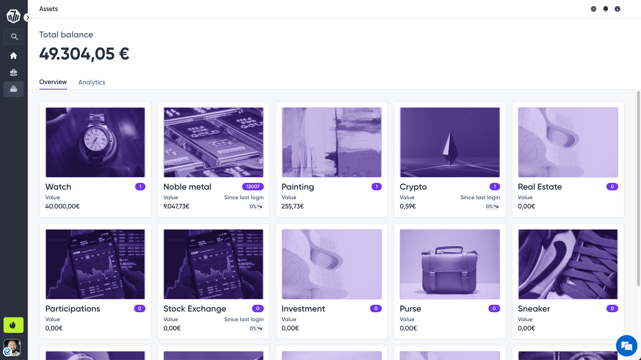Click the Stock Exchange card title
Screen dimensions: 641x360
click(195, 309)
